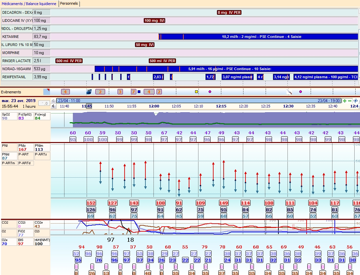
Task: Click the Remifentanil 2,83 segment
Action: pyautogui.click(x=159, y=77)
